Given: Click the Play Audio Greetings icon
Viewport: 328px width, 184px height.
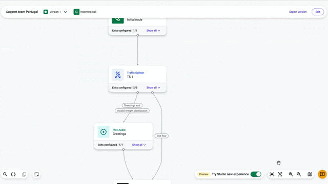Looking at the screenshot, I should click(104, 132).
